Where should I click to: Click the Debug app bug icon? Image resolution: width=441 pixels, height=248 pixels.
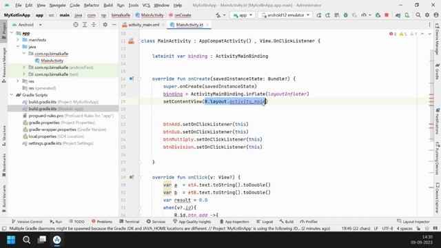[346, 15]
